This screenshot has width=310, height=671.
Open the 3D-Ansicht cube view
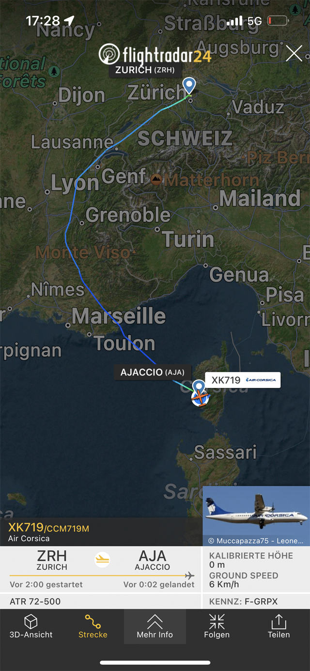(x=31, y=626)
